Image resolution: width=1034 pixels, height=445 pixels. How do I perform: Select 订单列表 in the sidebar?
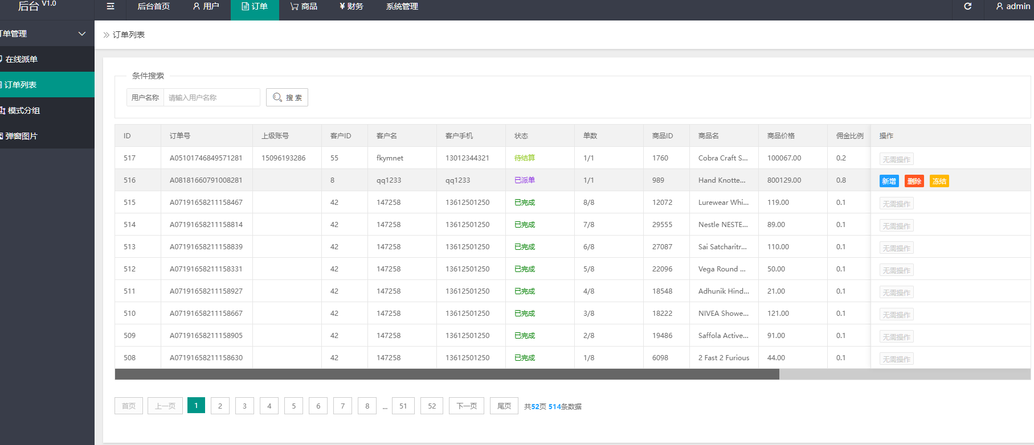[x=21, y=85]
